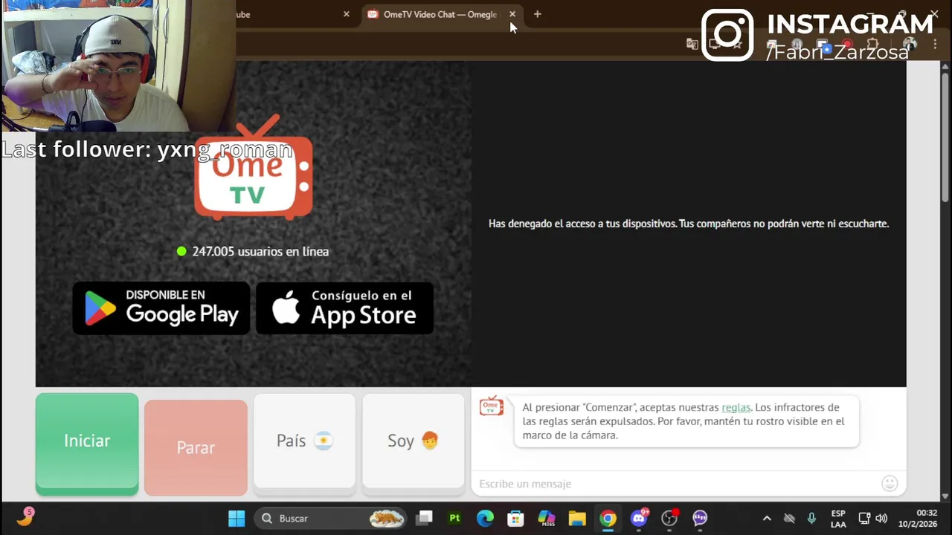Click the OmeTV television logo
The height and width of the screenshot is (535, 952).
254,168
